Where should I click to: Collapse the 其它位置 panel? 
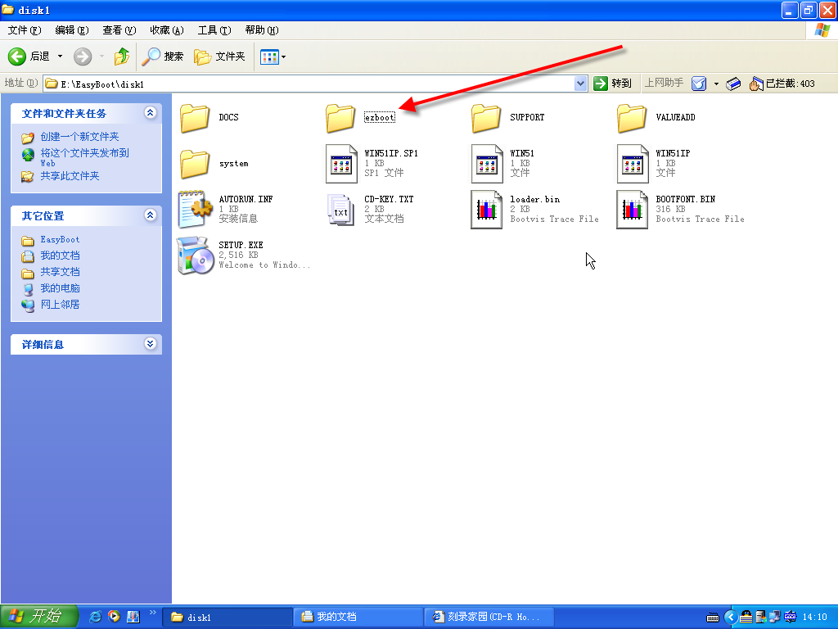click(151, 215)
